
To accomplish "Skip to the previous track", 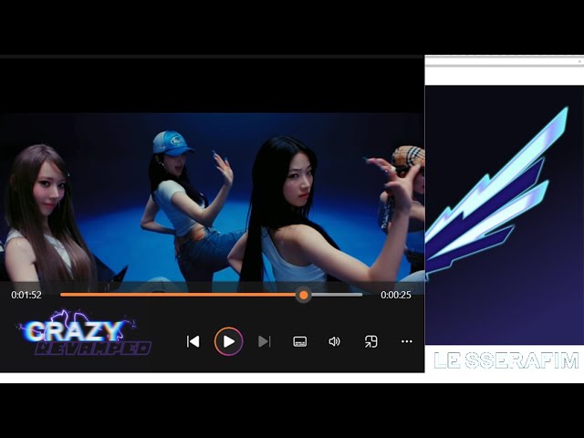I will tap(193, 341).
